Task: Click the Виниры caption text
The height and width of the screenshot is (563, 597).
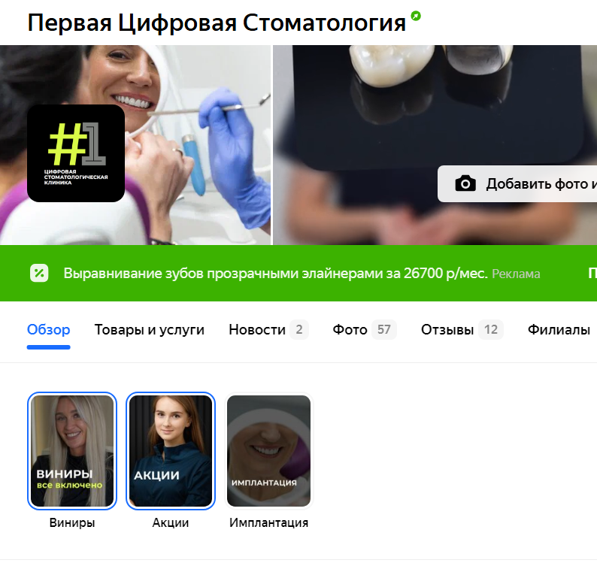Action: click(x=72, y=522)
